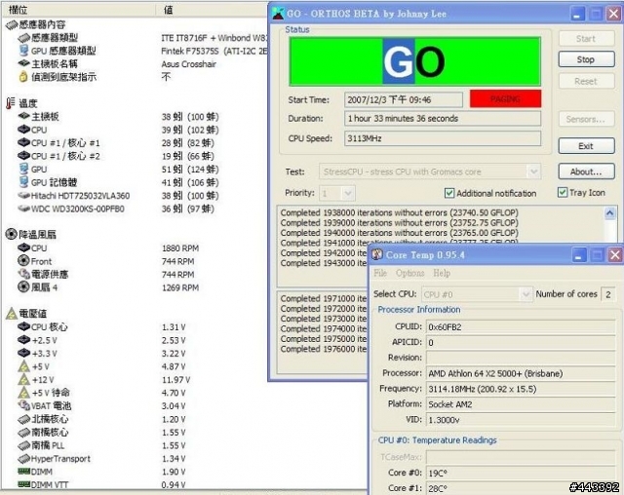Image resolution: width=624 pixels, height=495 pixels.
Task: Click the Core Temp title bar icon
Action: [377, 254]
